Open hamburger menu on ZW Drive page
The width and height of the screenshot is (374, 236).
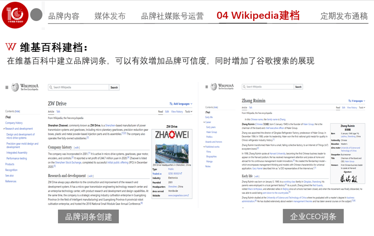pyautogui.click(x=7, y=87)
